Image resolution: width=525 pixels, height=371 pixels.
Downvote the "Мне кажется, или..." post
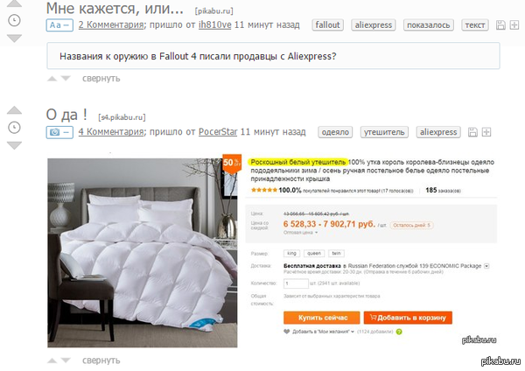point(14,38)
